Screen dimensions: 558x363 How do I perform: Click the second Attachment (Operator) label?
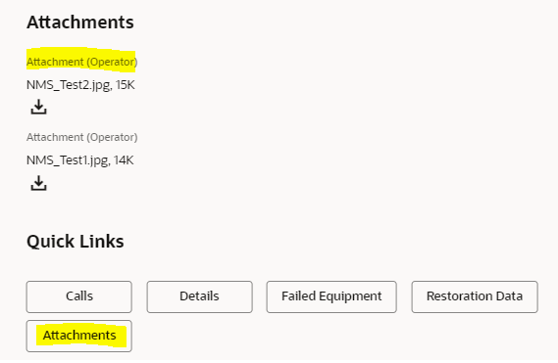(81, 137)
